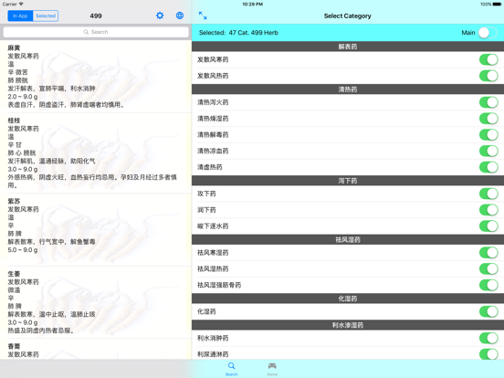Switch off 润下药 category
The width and height of the screenshot is (504, 378).
click(x=488, y=210)
